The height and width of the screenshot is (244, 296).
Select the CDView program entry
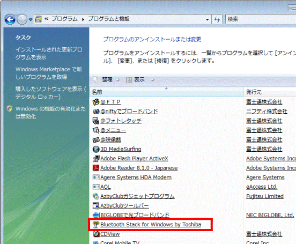110,234
